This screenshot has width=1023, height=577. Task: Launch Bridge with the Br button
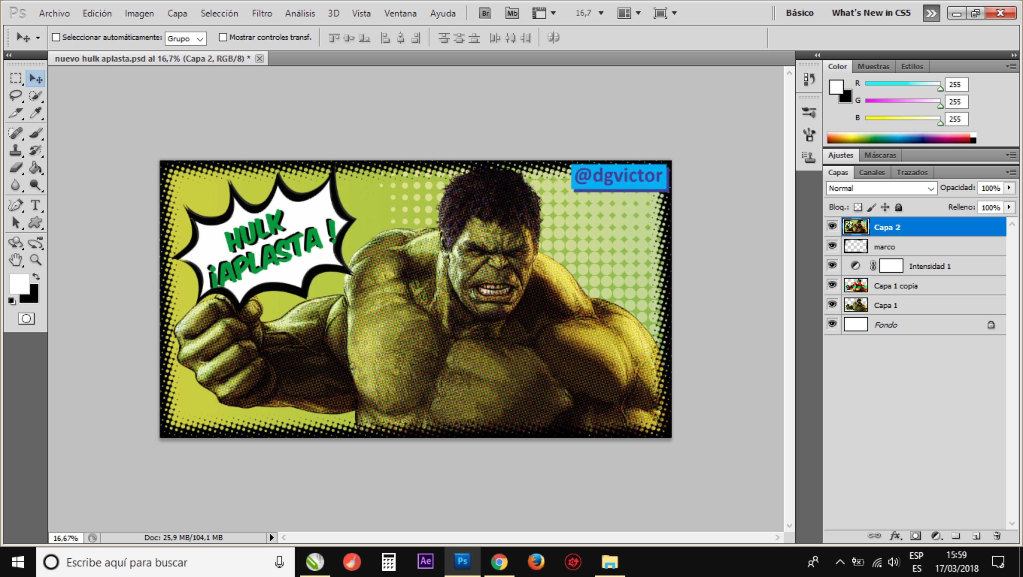point(485,13)
